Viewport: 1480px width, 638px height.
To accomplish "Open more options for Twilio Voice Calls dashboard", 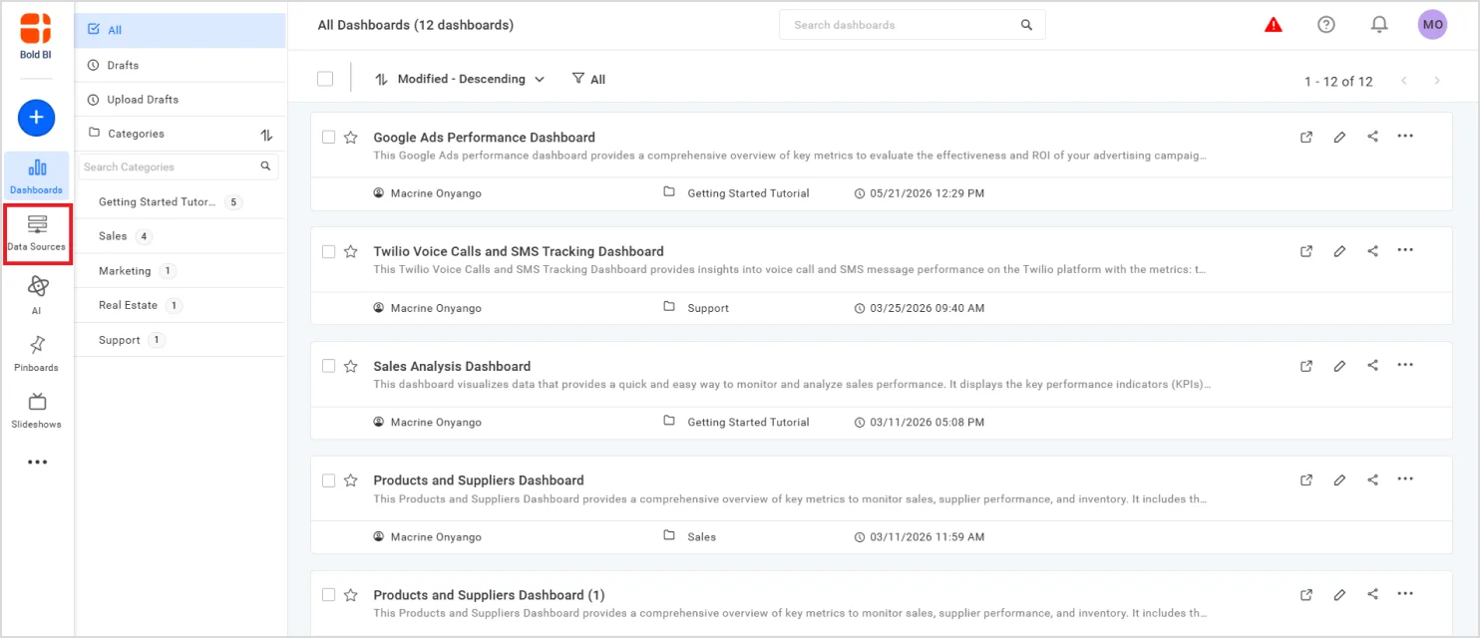I will tap(1405, 250).
